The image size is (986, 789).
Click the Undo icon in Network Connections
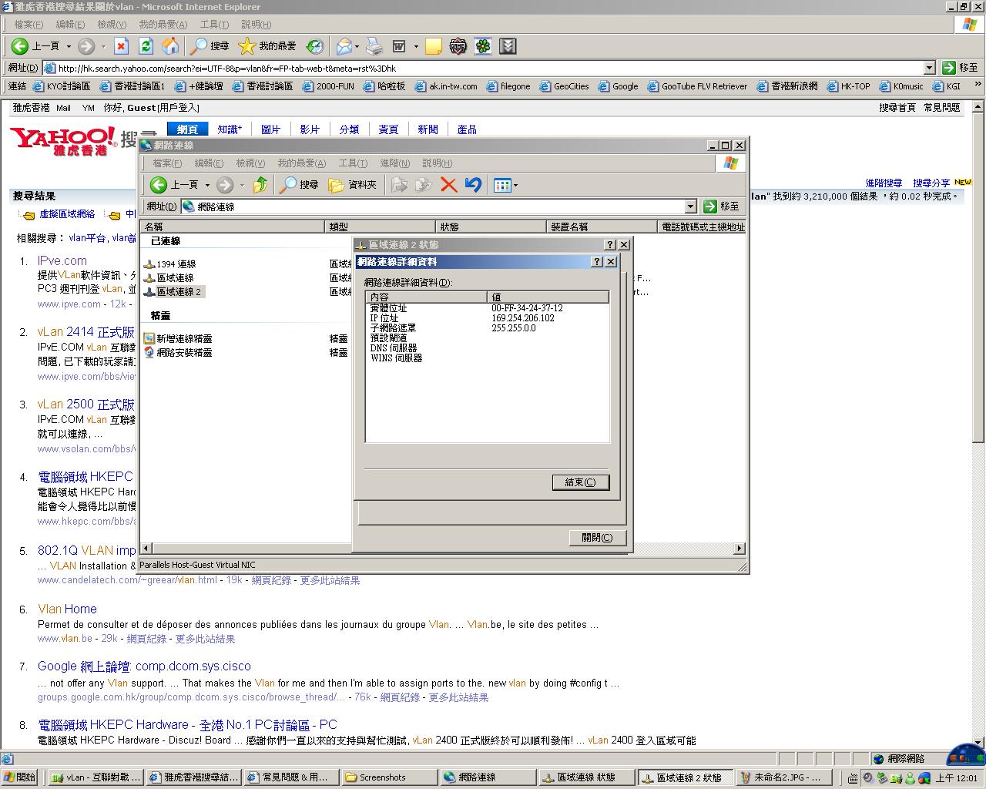pos(473,185)
